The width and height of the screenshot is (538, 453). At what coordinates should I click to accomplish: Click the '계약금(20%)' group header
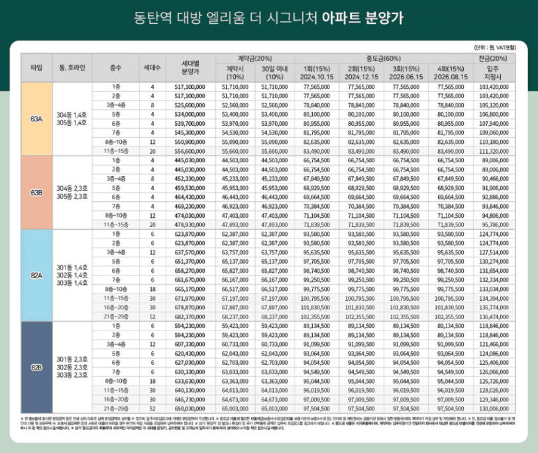[x=254, y=59]
